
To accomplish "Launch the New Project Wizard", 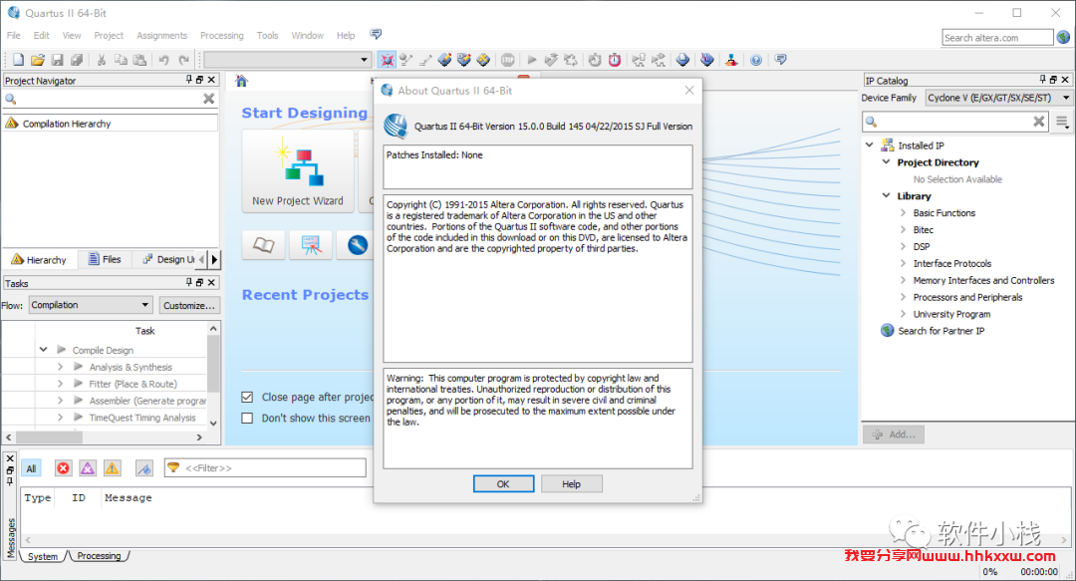I will pos(298,169).
